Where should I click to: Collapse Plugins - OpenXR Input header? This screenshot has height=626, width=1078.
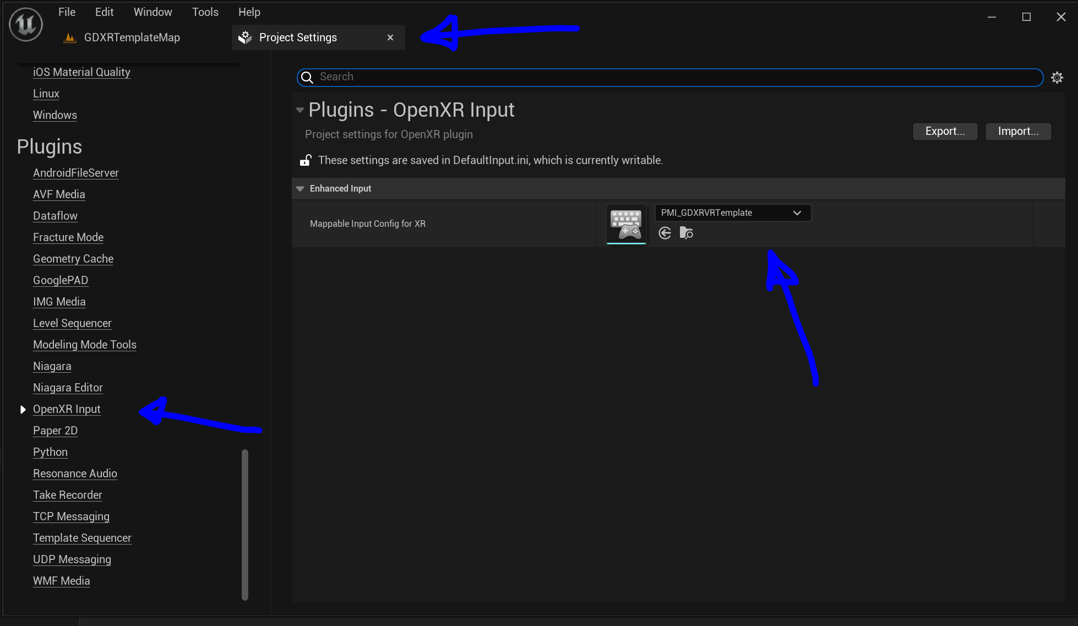pyautogui.click(x=300, y=110)
